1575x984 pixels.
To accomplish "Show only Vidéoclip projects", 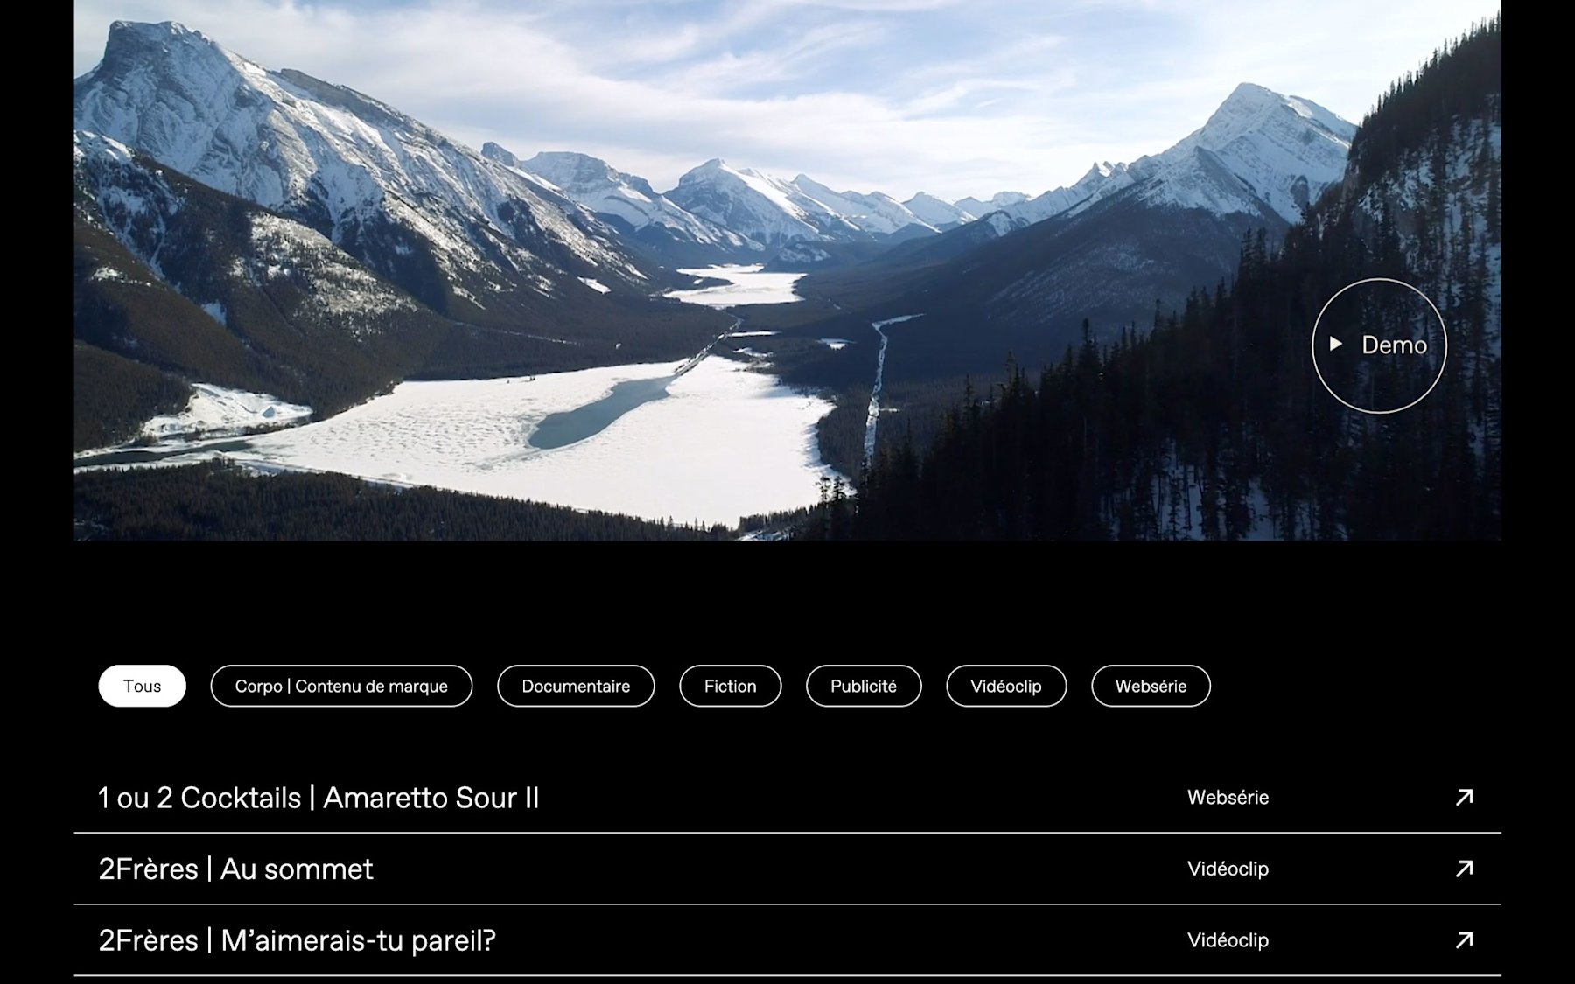I will point(1006,686).
